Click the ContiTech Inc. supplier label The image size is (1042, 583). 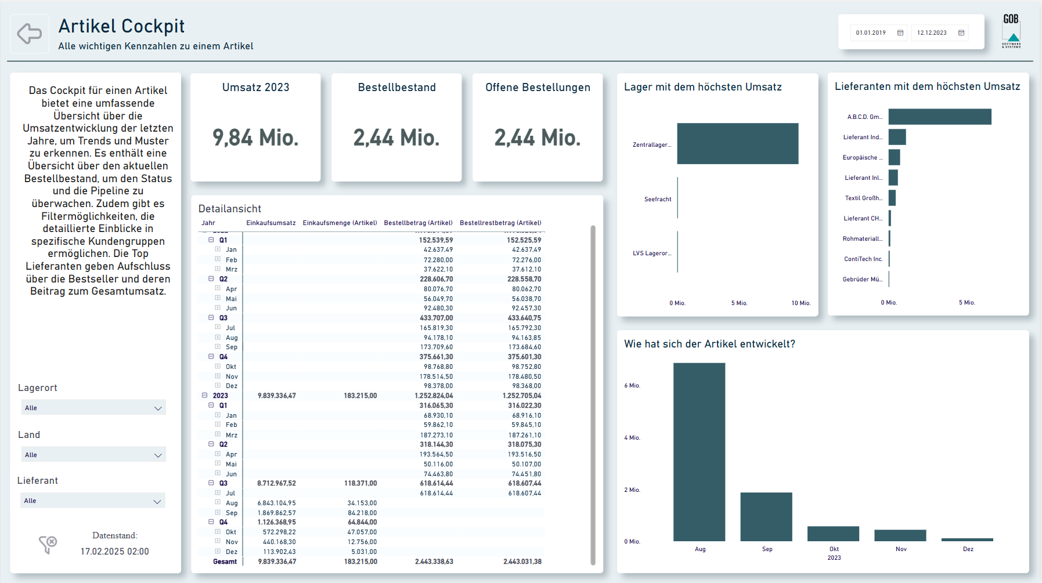click(863, 259)
